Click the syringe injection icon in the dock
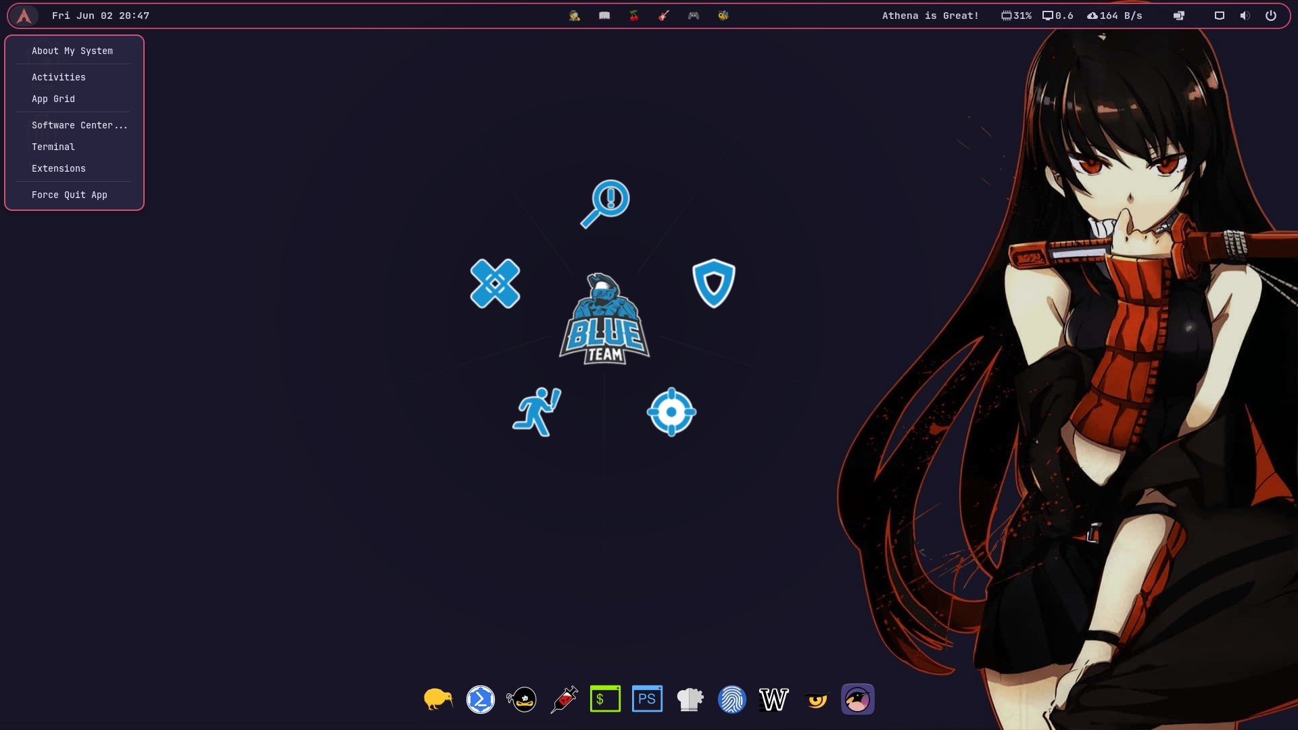 tap(564, 699)
